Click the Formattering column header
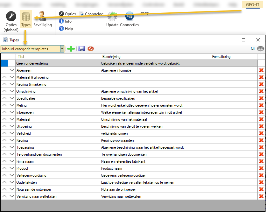 (x=234, y=57)
